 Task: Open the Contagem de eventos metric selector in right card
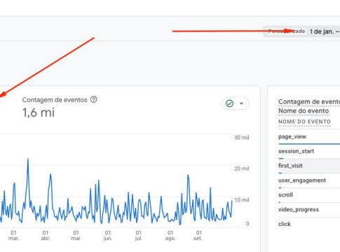click(309, 101)
